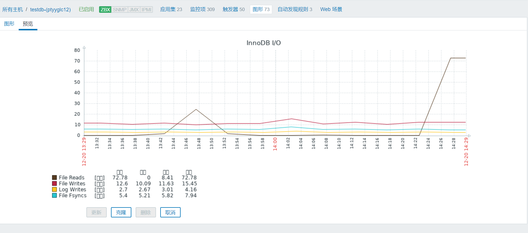Click the File Writes last value 12.6
528x233 pixels.
tap(122, 183)
